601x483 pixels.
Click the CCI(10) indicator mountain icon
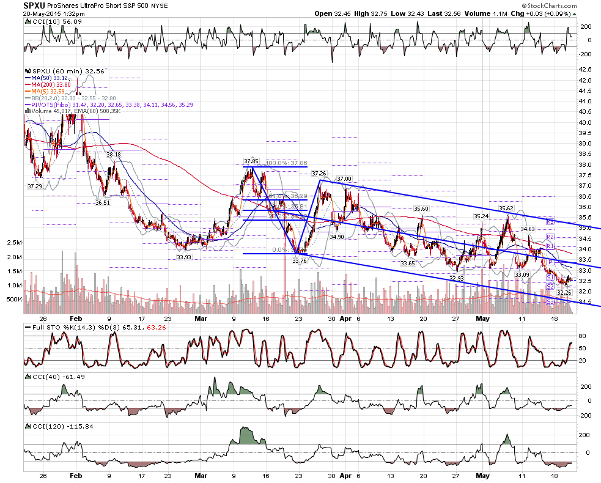click(28, 22)
